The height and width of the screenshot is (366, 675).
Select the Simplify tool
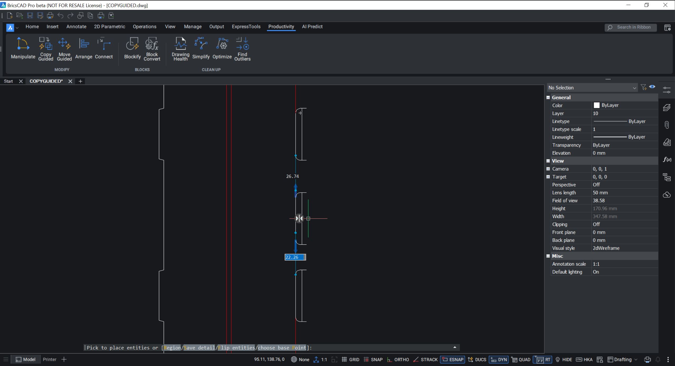[x=201, y=49]
